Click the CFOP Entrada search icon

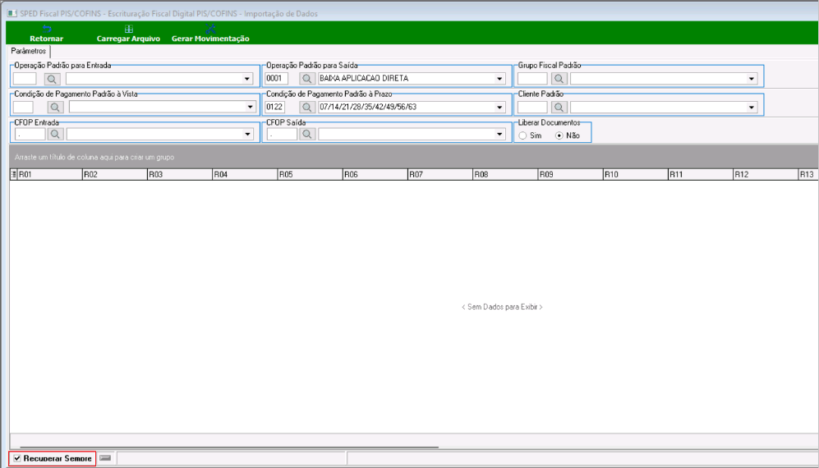point(55,134)
